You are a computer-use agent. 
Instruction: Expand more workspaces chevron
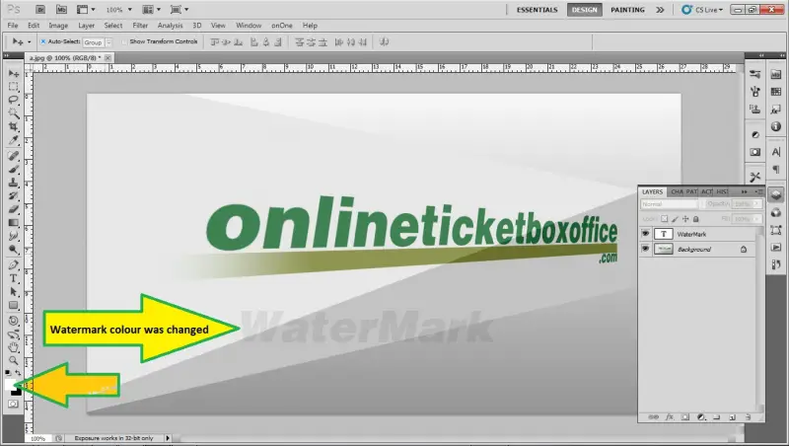point(660,10)
